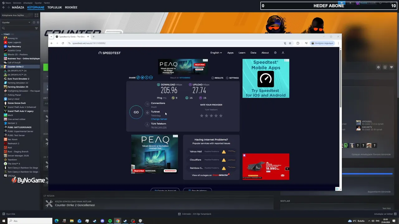Open more share options (three dots icon)
Image resolution: width=399 pixels, height=224 pixels.
tap(151, 77)
